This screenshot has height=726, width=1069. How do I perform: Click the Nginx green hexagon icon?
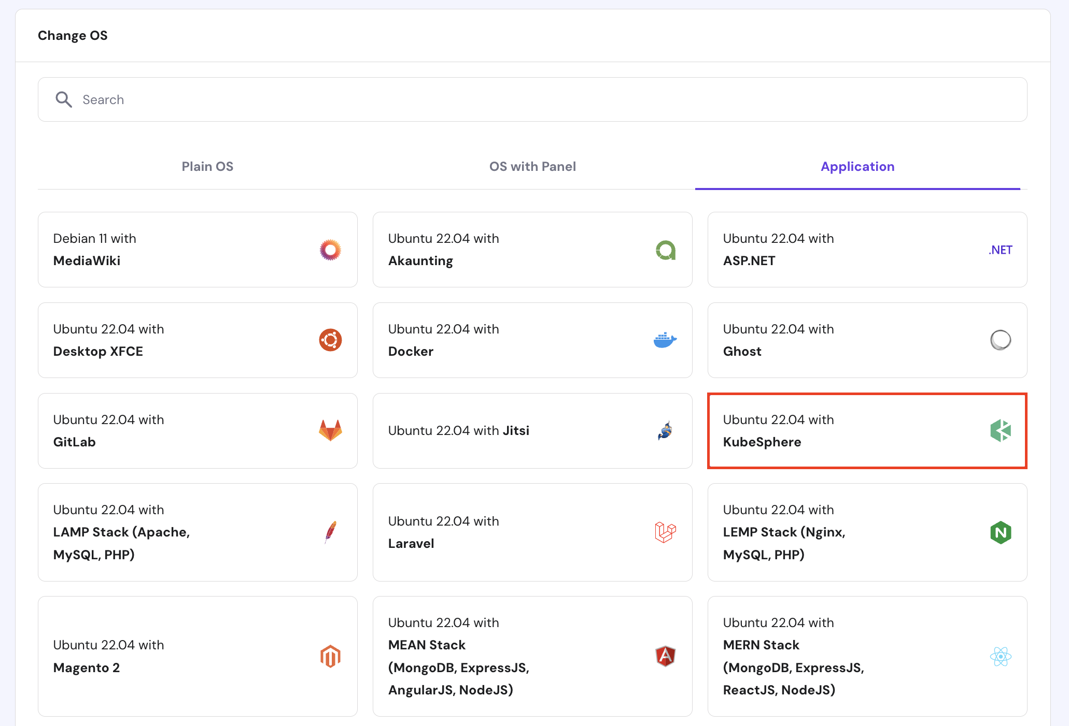click(x=1001, y=532)
